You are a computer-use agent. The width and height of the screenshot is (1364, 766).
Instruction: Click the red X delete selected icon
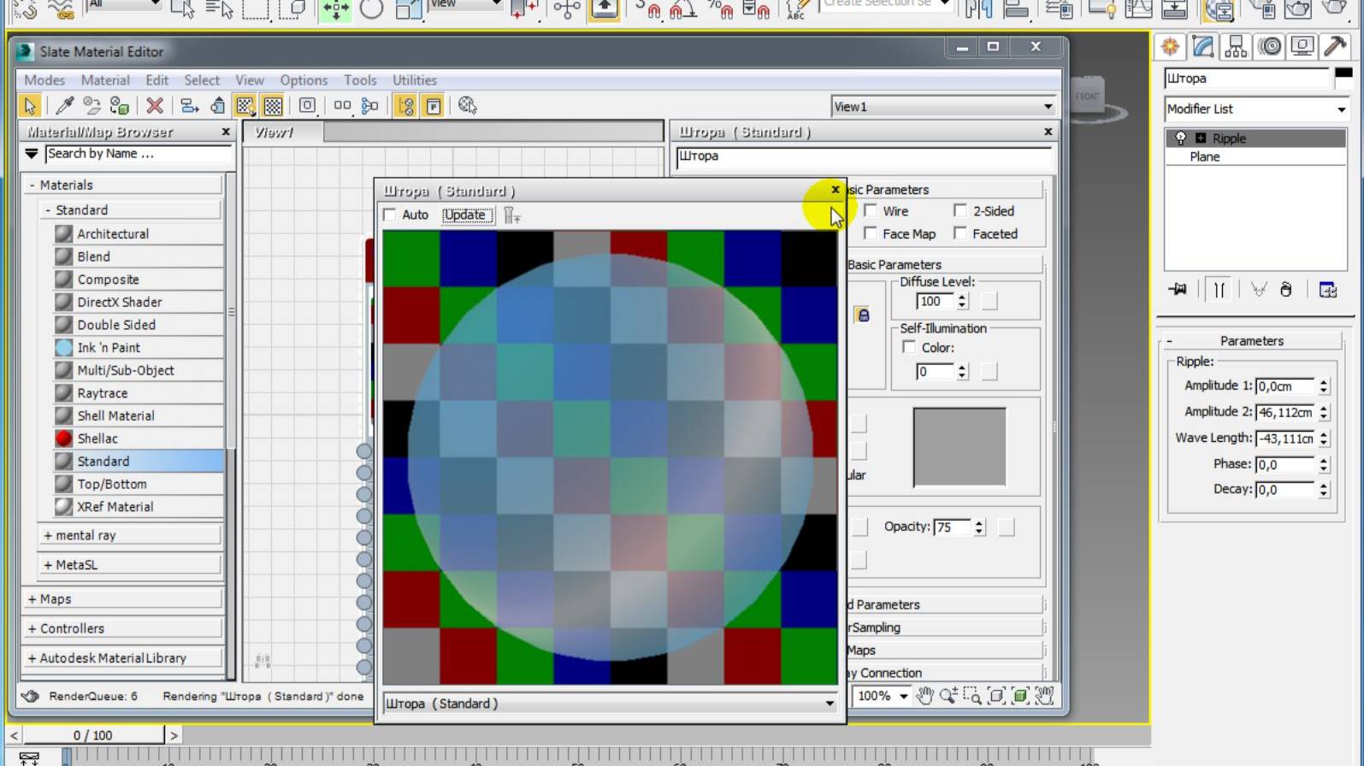[x=155, y=106]
